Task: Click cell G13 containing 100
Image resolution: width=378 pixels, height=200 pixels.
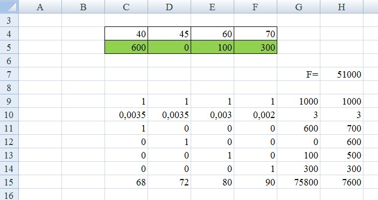Action: pos(299,155)
